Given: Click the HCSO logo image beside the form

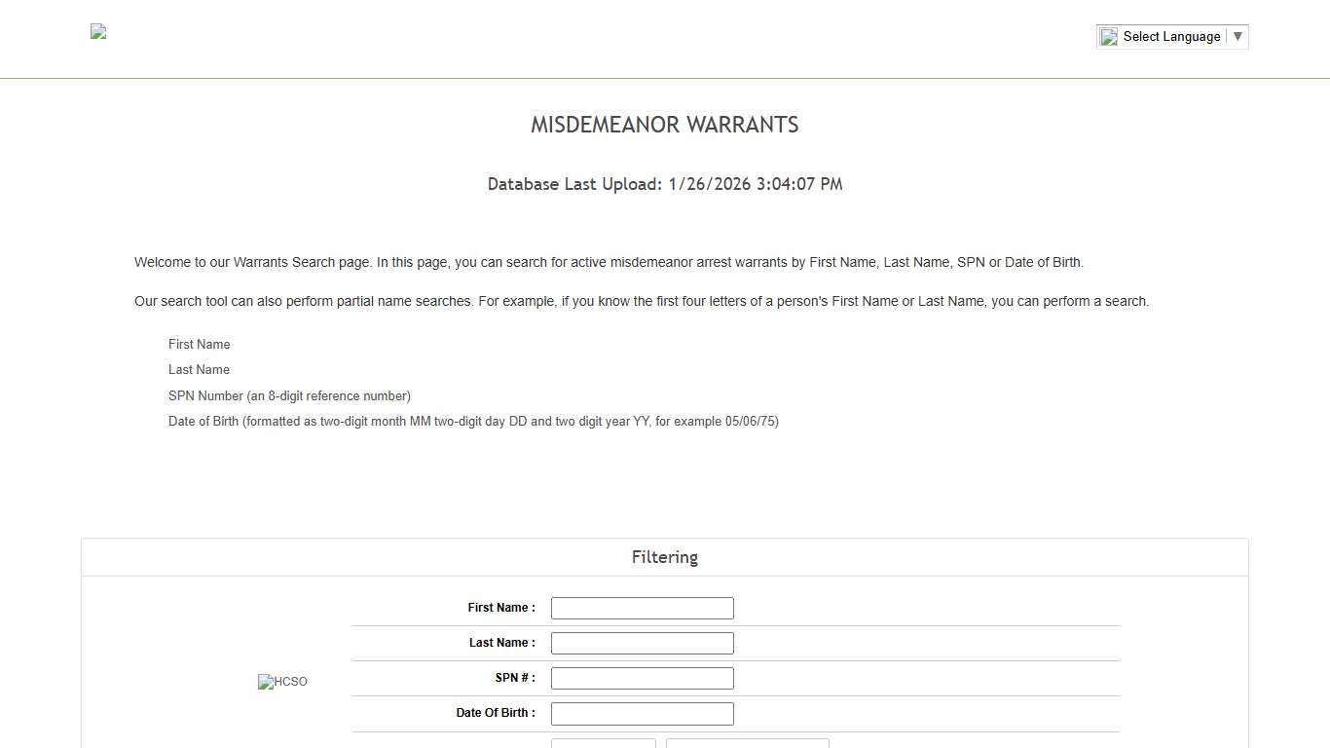Looking at the screenshot, I should (x=282, y=682).
